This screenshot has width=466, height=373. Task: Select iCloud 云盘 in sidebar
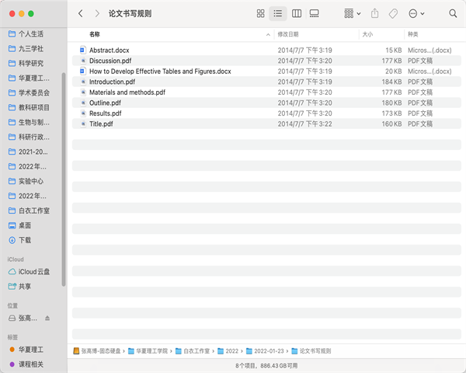34,271
